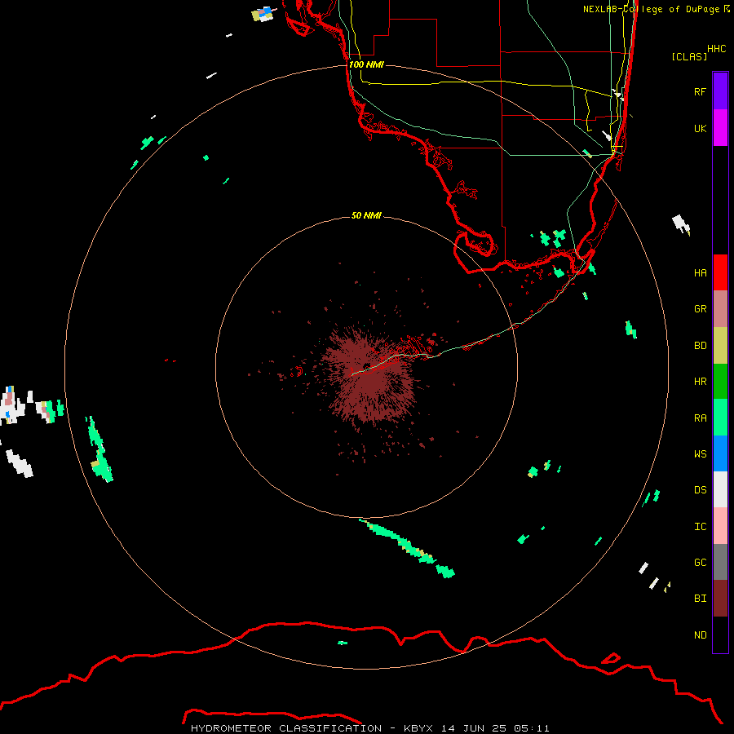Click the "05:11" timestamp text
This screenshot has width=734, height=734.
[x=531, y=728]
